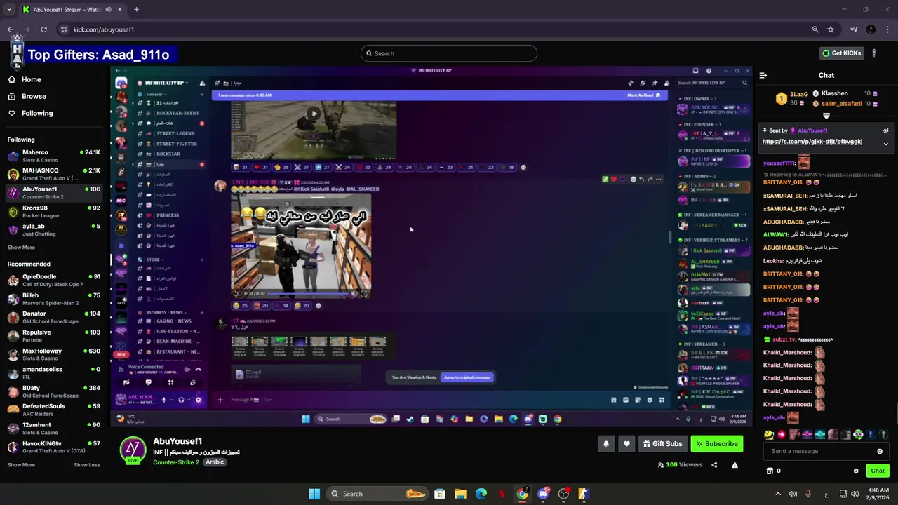Open Discord from taskbar

coord(543,494)
